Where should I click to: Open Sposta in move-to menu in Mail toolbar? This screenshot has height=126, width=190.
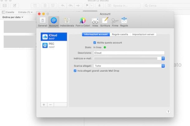pyautogui.click(x=123, y=6)
